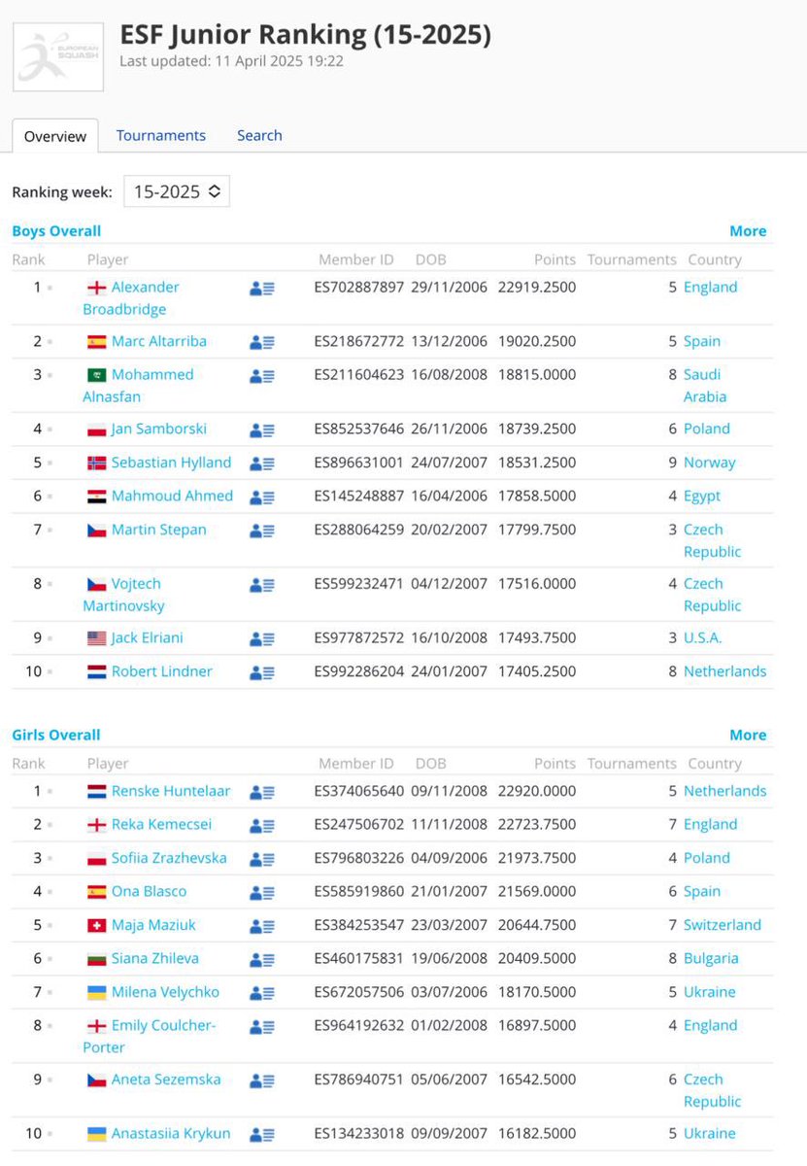Open player Maja Maziuk
Viewport: 807px width, 1166px height.
pyautogui.click(x=154, y=925)
